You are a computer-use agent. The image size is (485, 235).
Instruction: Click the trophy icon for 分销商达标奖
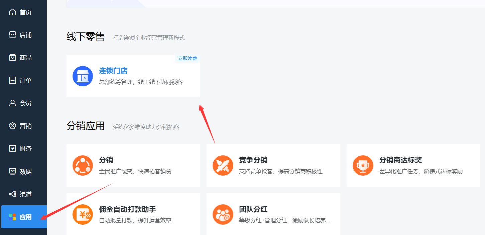coord(363,165)
